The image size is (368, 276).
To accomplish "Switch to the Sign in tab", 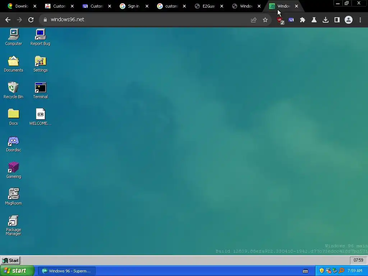I will 130,6.
